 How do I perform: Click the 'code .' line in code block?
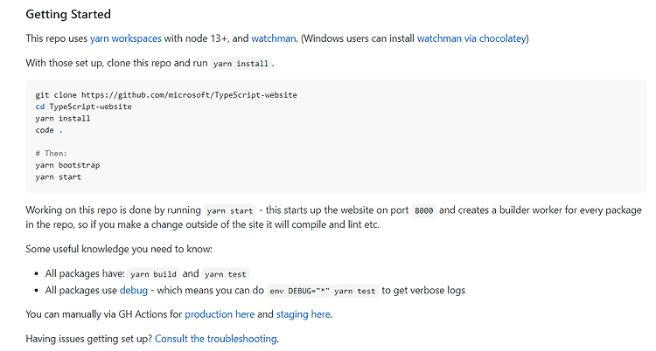48,130
